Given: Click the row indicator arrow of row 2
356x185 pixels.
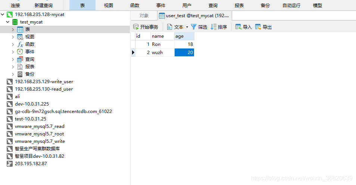Looking at the screenshot, I should click(x=133, y=53).
